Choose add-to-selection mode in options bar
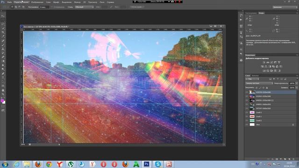The width and height of the screenshot is (299, 168). pyautogui.click(x=16, y=7)
